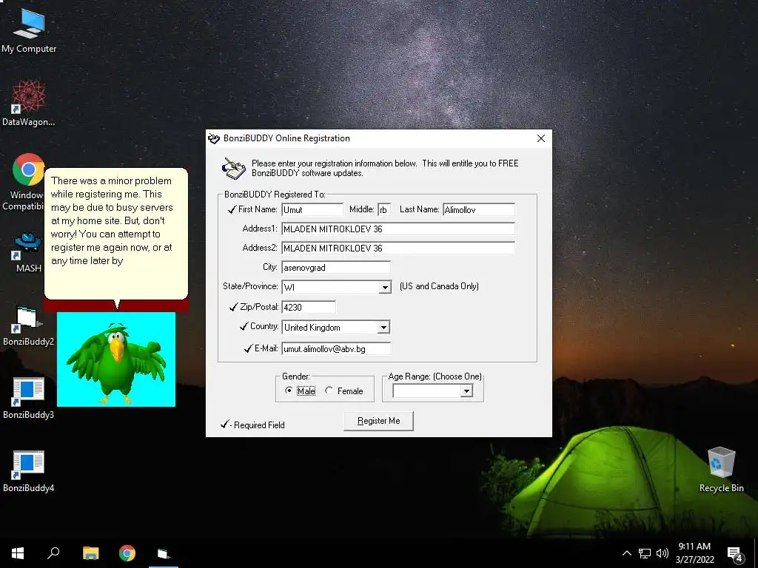Click the Register Me button
758x568 pixels.
click(x=378, y=421)
